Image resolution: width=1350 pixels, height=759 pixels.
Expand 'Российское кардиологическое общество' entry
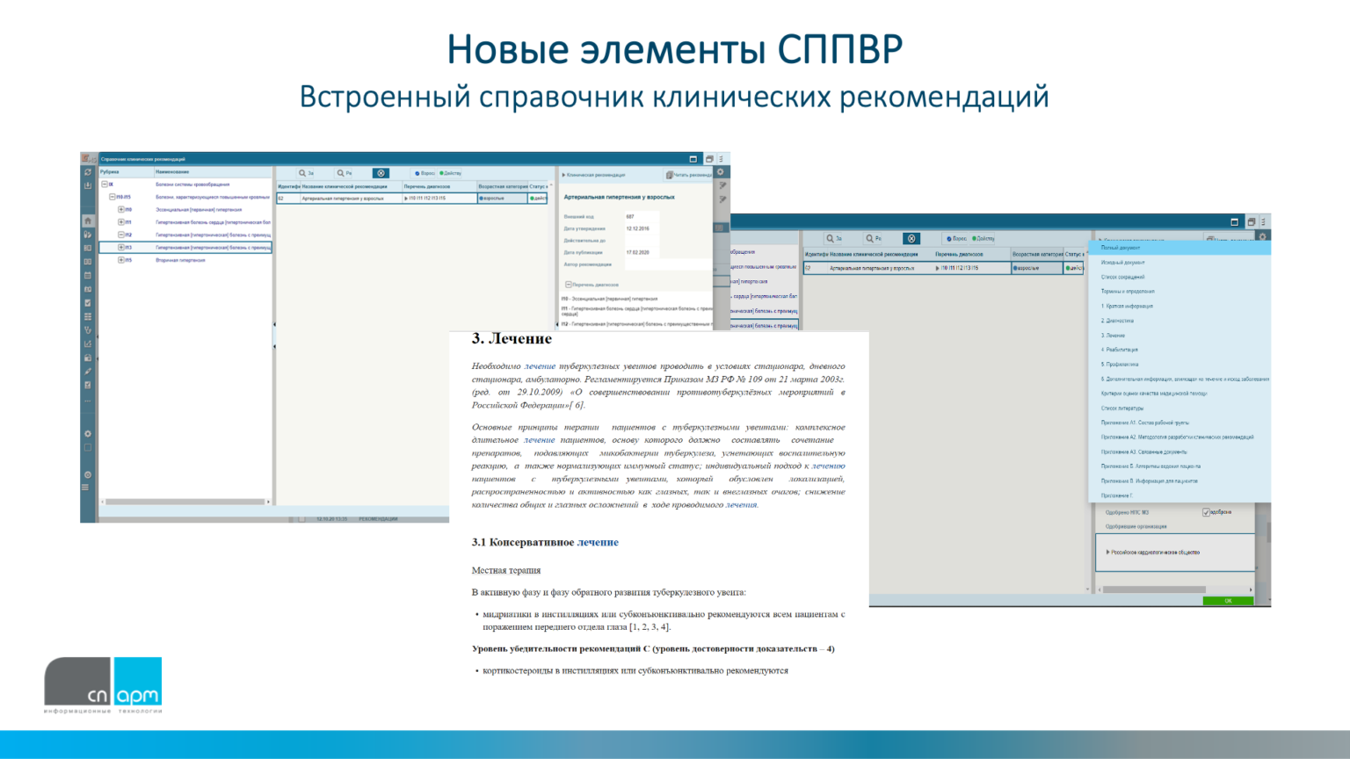click(1107, 552)
